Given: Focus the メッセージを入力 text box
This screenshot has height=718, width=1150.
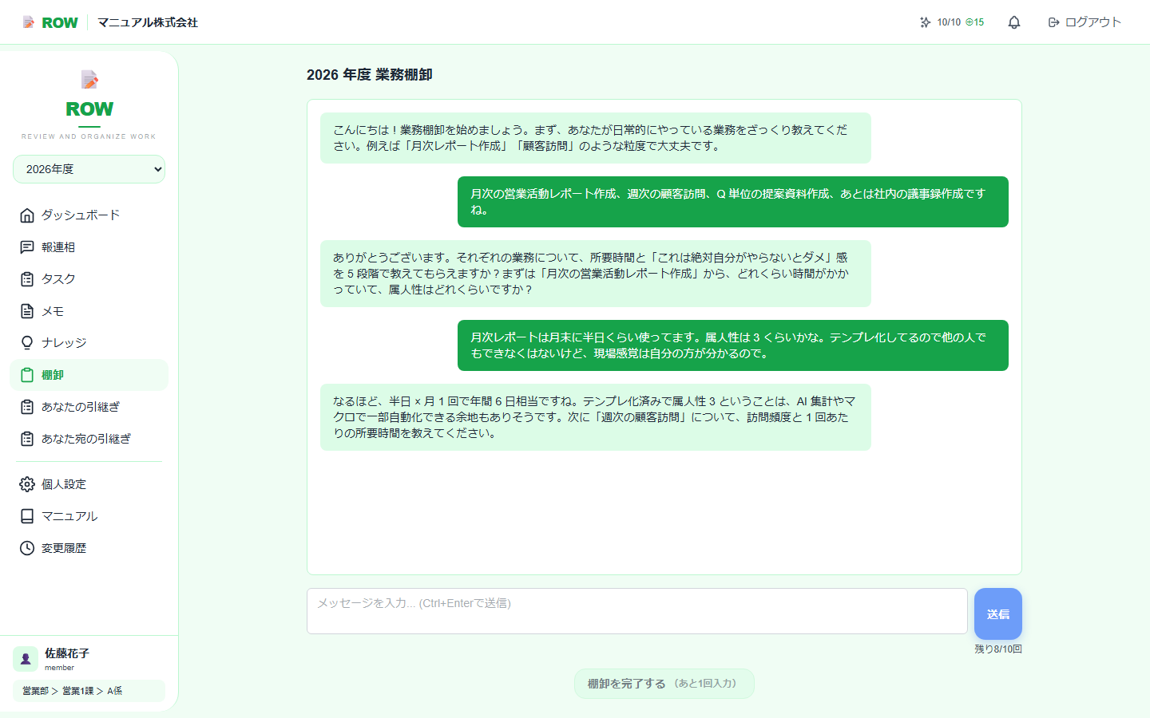Looking at the screenshot, I should (637, 611).
